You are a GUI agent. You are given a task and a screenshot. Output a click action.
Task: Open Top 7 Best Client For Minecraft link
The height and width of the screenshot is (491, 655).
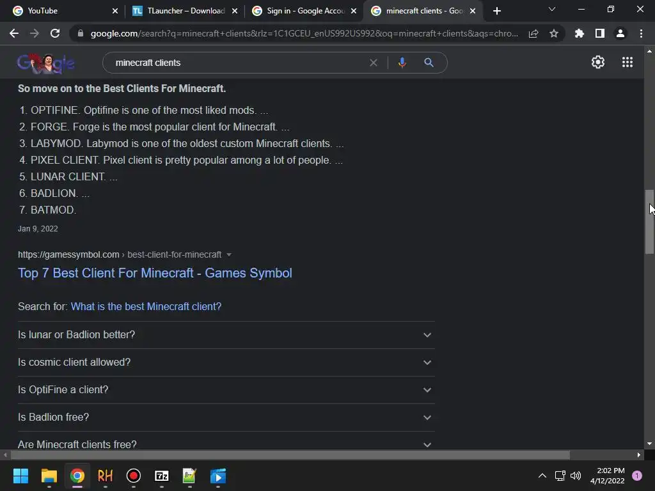coord(155,273)
